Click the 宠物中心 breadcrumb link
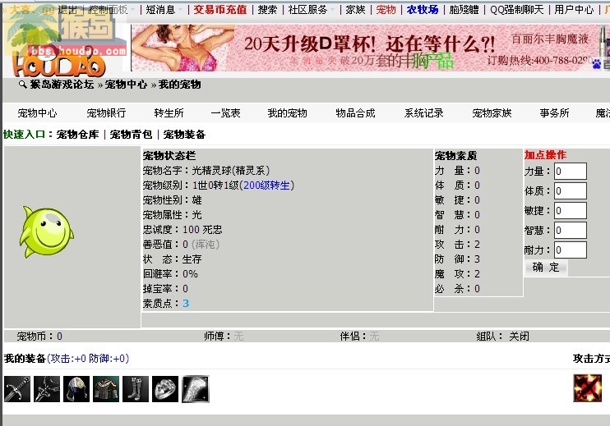 tap(126, 85)
